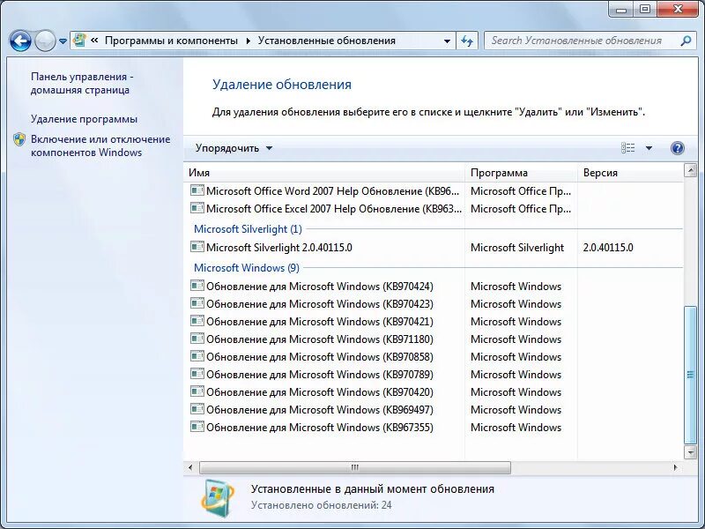Collapse the Microsoft Windows (9) group
Viewport: 705px width, 529px height.
[x=247, y=268]
